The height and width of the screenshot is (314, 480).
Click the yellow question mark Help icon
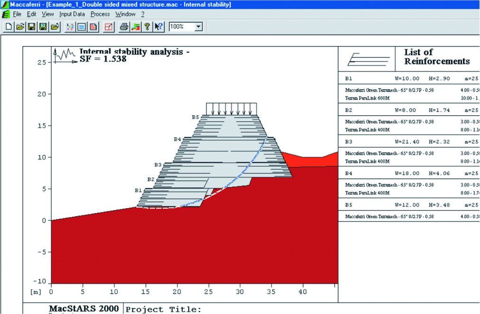click(x=147, y=27)
